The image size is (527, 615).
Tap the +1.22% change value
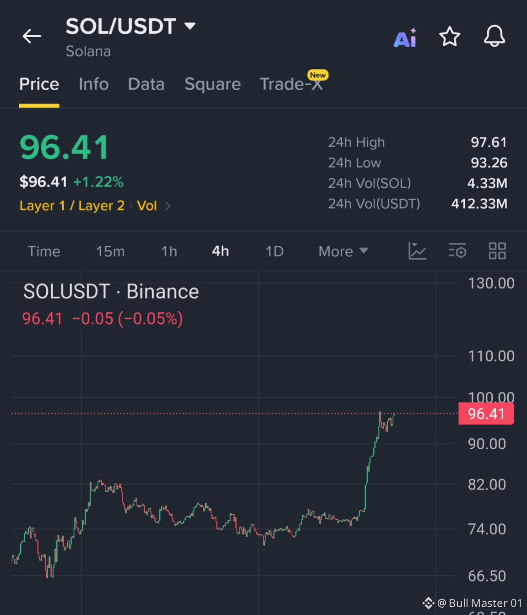point(98,182)
